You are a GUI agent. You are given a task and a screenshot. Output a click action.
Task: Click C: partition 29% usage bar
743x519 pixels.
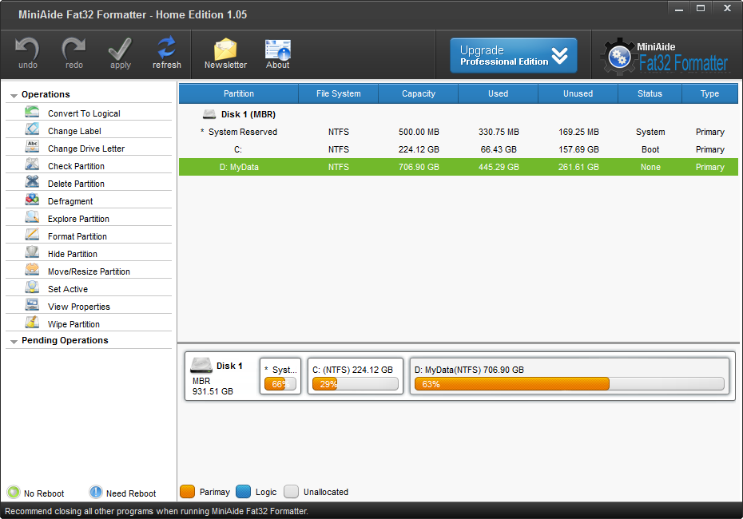pyautogui.click(x=355, y=383)
